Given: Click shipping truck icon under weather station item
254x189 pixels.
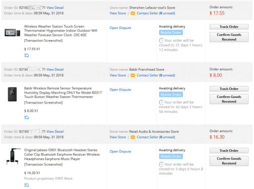Looking at the screenshot, I should (26, 55).
